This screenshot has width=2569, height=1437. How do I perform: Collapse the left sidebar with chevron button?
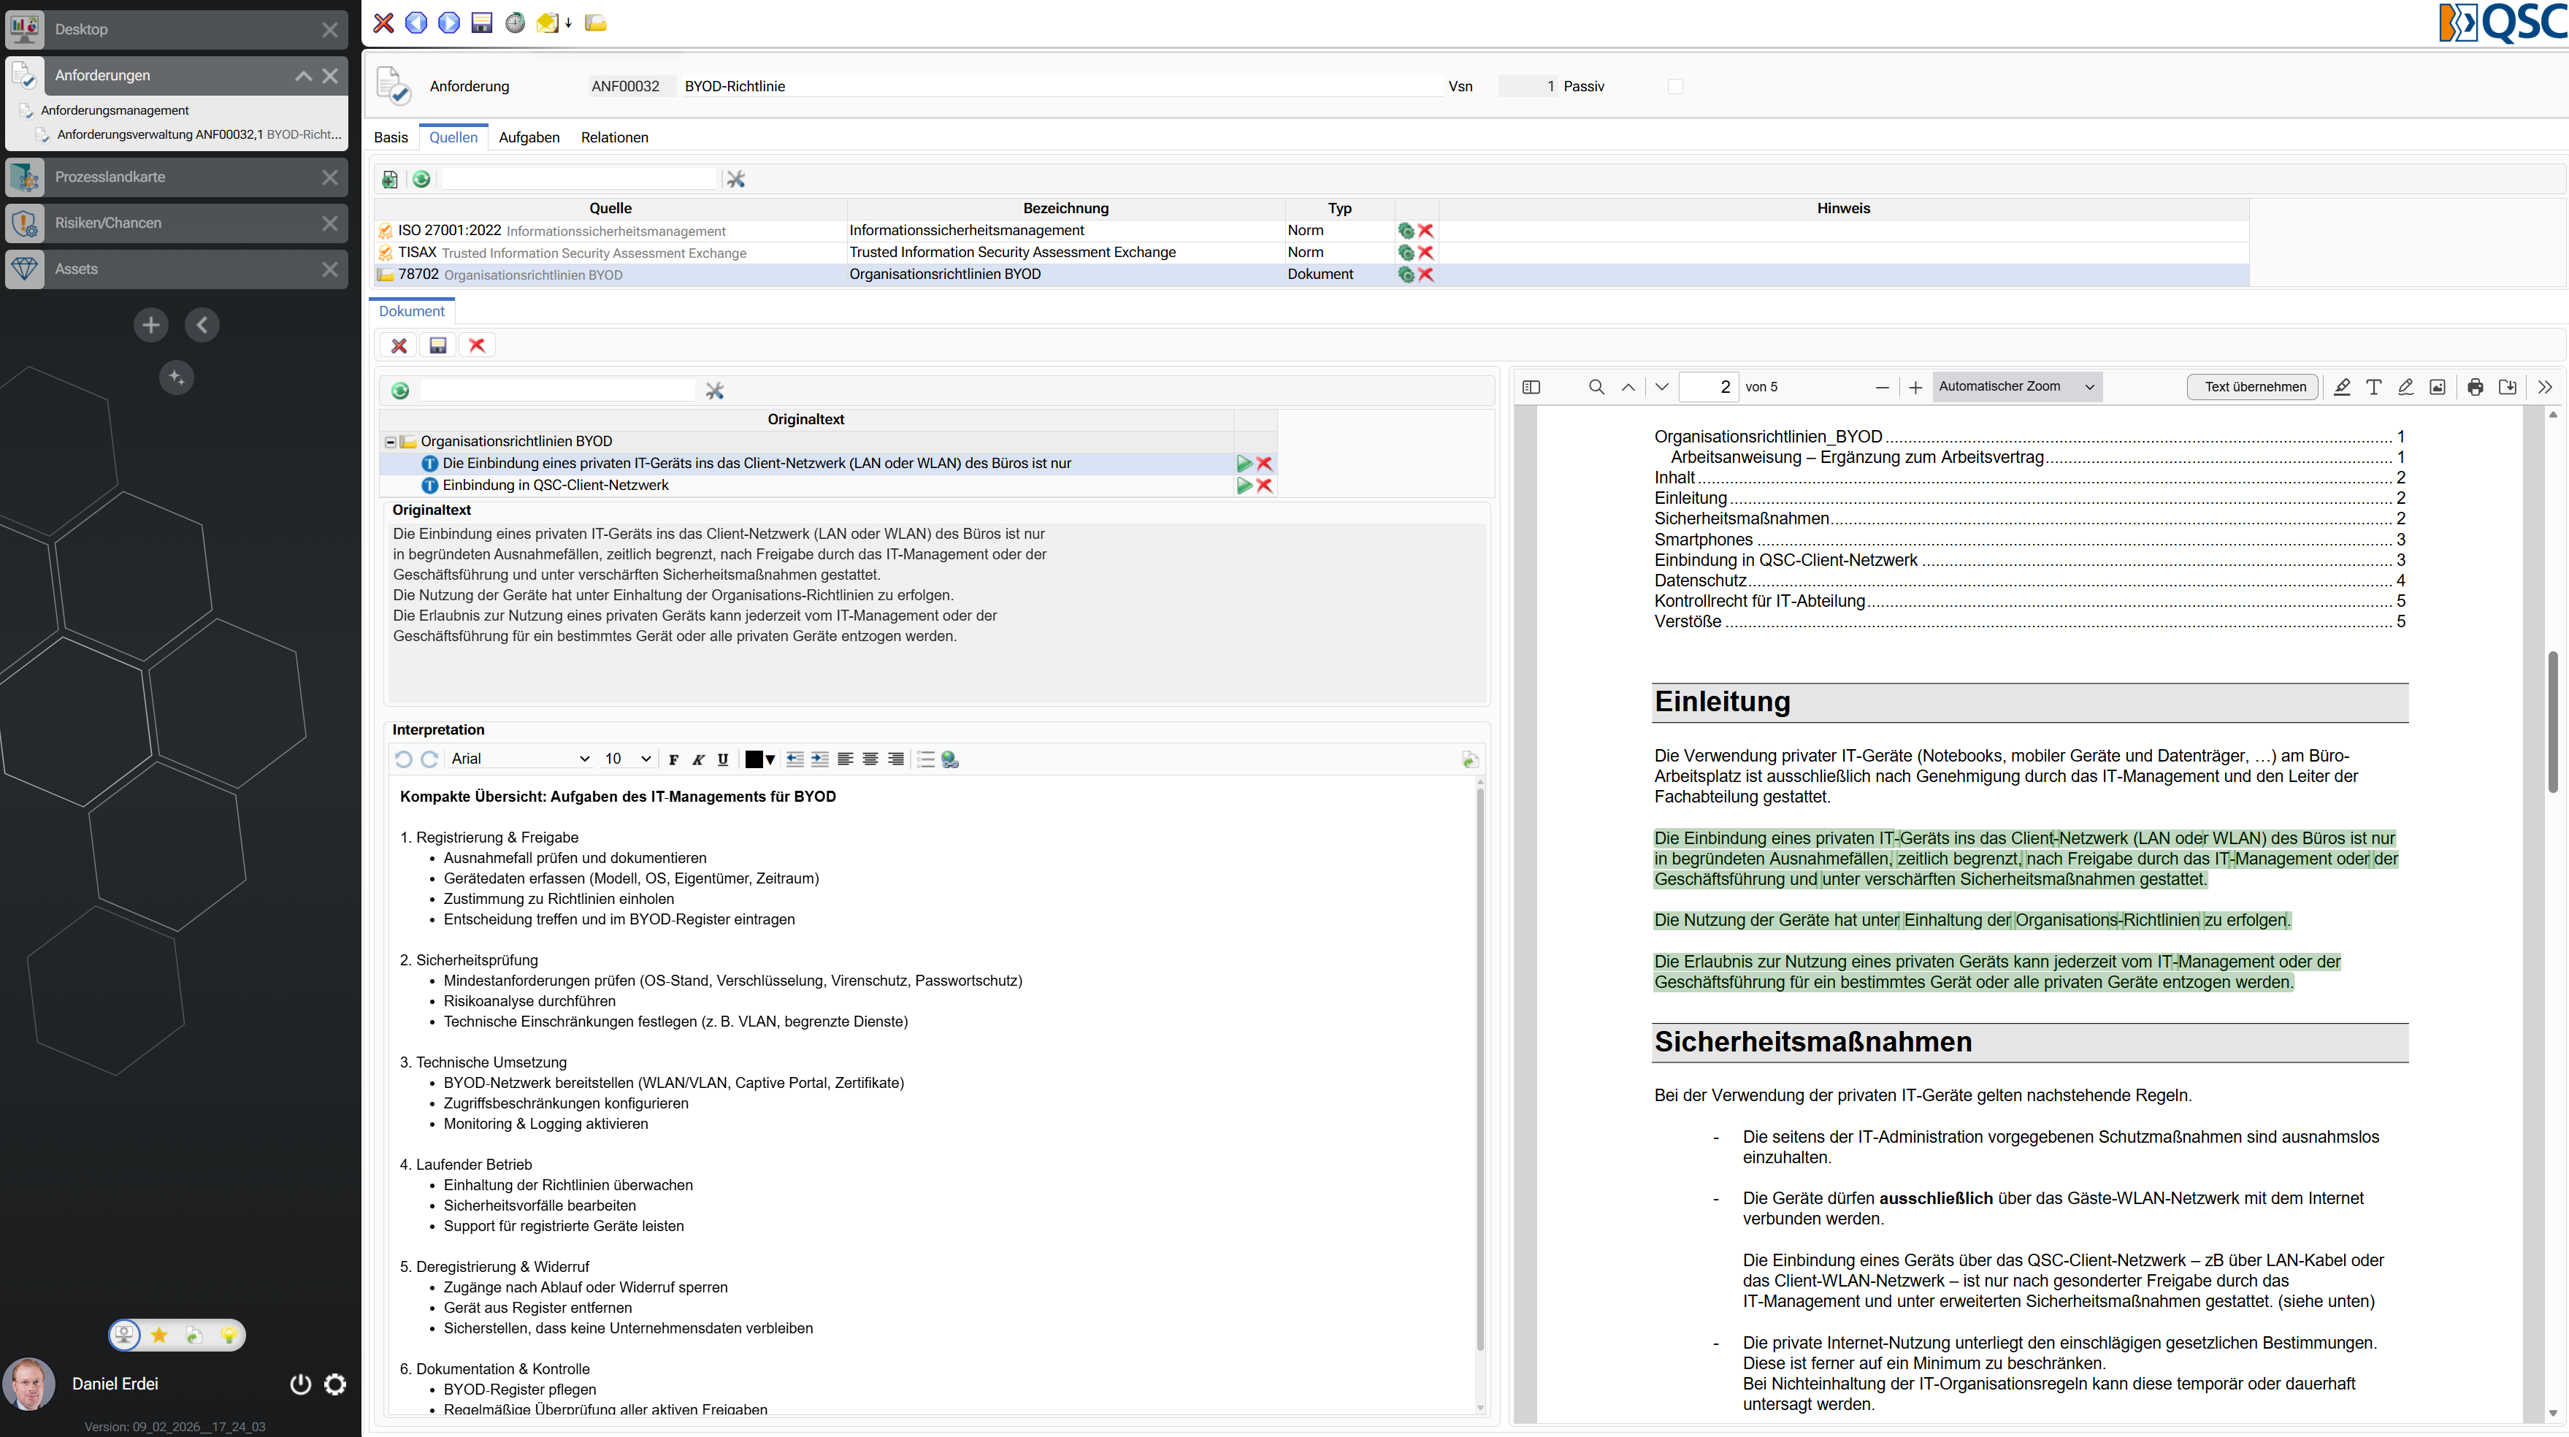tap(202, 325)
